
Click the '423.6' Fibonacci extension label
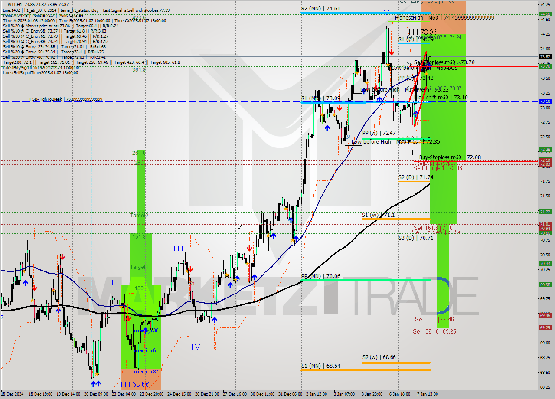tap(139, 18)
